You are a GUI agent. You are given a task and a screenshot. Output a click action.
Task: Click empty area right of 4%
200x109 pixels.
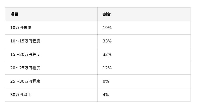tap(149, 95)
